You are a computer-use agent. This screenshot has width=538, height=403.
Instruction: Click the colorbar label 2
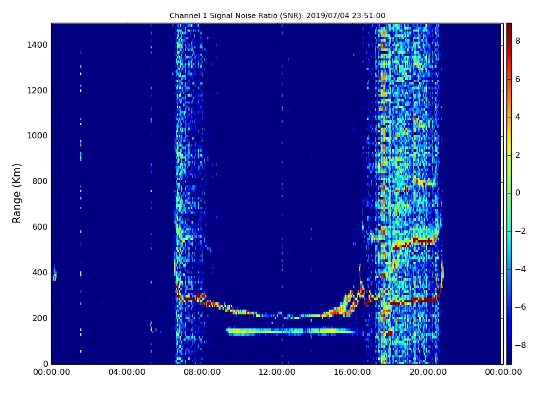(518, 155)
